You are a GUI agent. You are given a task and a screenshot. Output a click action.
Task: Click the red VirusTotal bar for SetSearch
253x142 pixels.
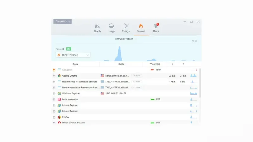click(152, 70)
